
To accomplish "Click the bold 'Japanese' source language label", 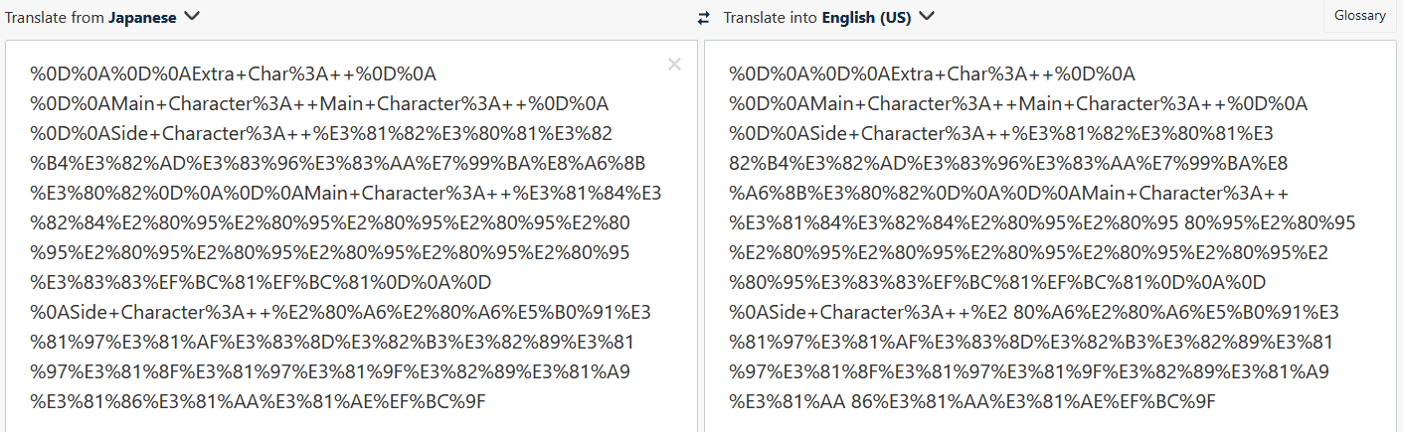I will click(141, 17).
